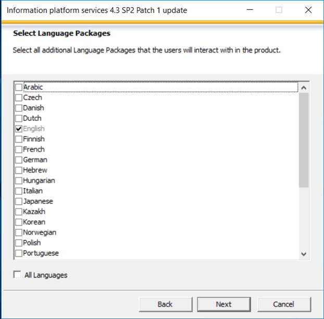Enable the Korean checkbox
Image resolution: width=324 pixels, height=319 pixels.
[x=19, y=222]
